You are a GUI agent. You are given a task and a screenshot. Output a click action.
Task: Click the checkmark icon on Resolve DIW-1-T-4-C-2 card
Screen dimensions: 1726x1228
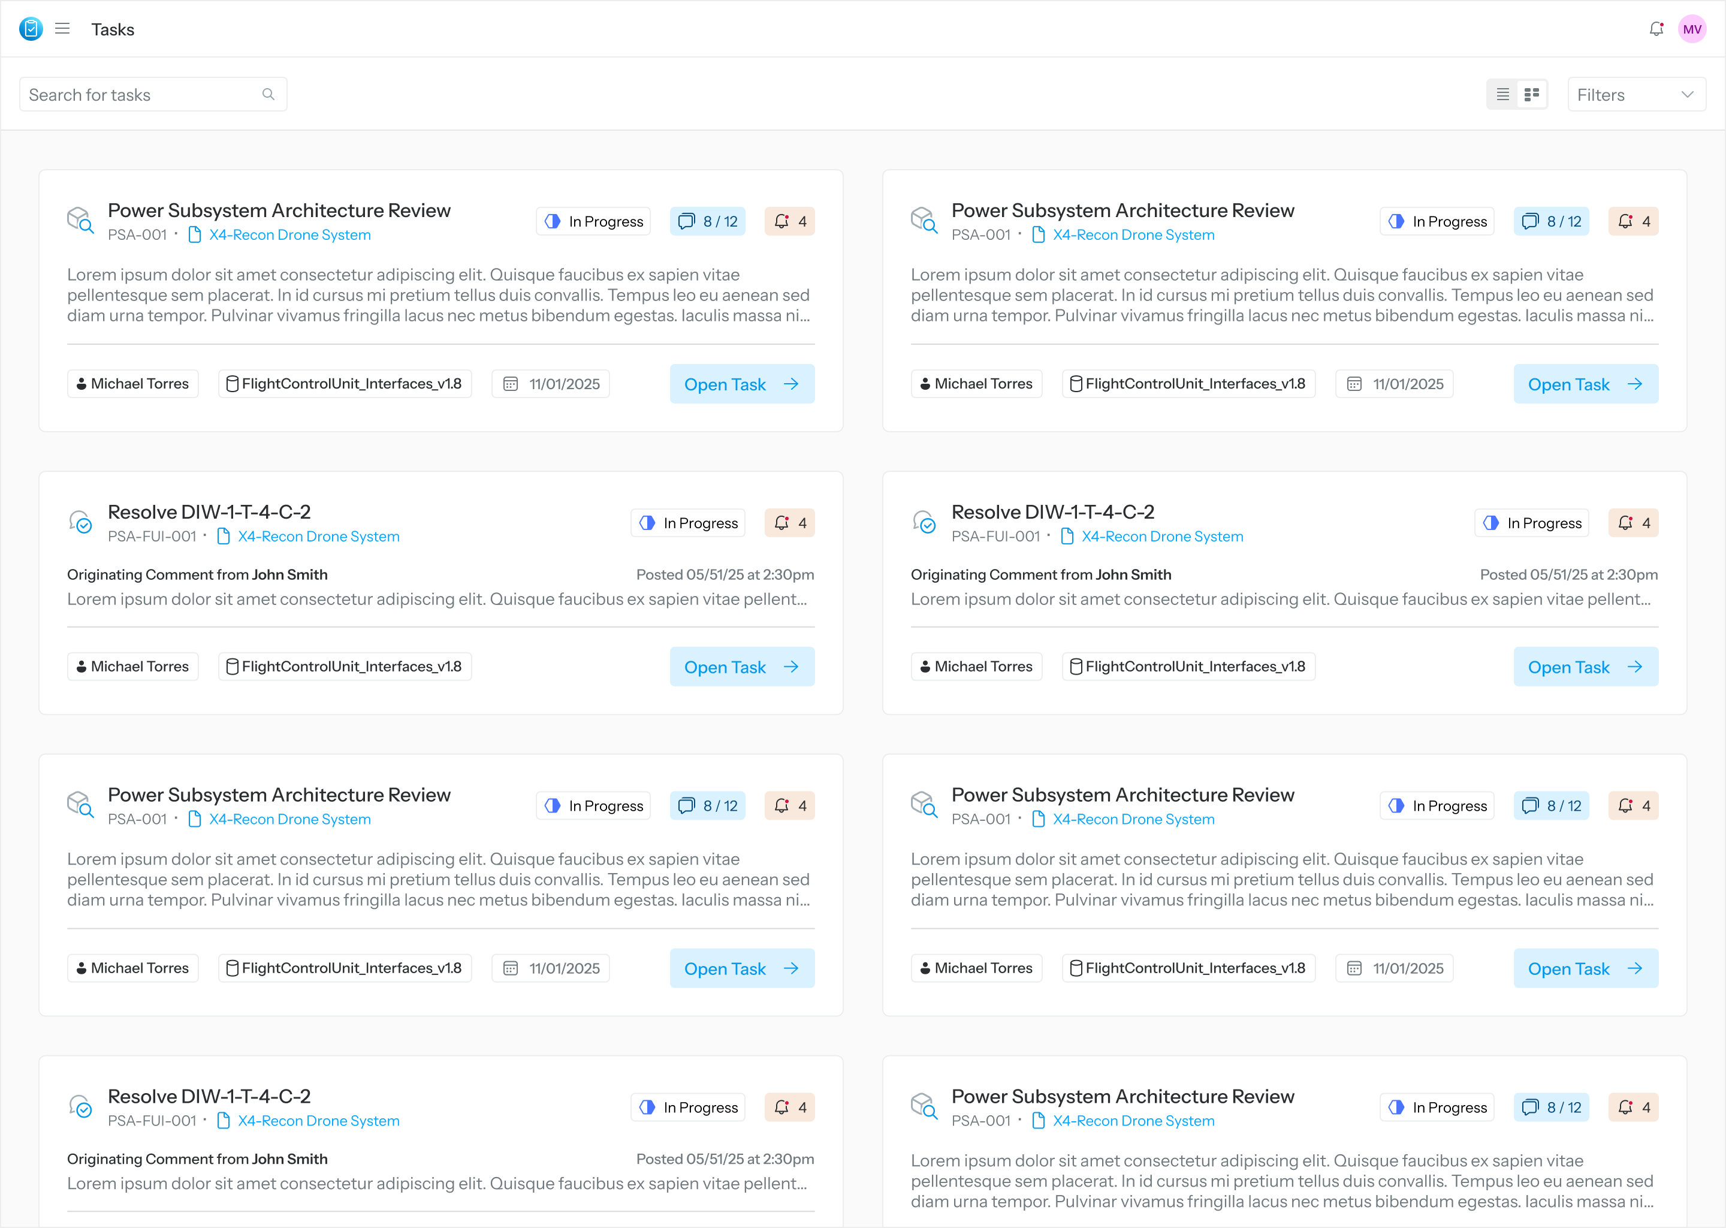tap(82, 522)
